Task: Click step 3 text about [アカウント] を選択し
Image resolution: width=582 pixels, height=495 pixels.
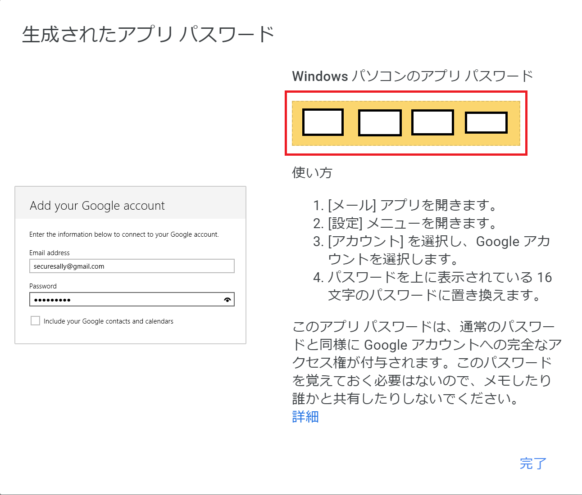Action: tap(439, 250)
